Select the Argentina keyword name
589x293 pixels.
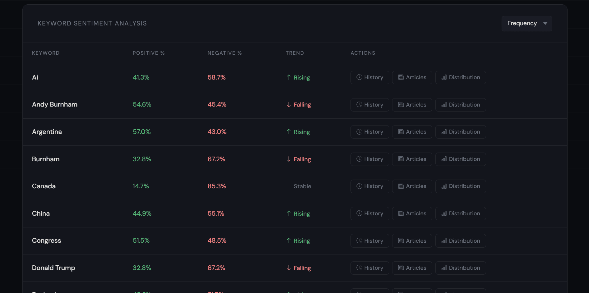tap(47, 132)
